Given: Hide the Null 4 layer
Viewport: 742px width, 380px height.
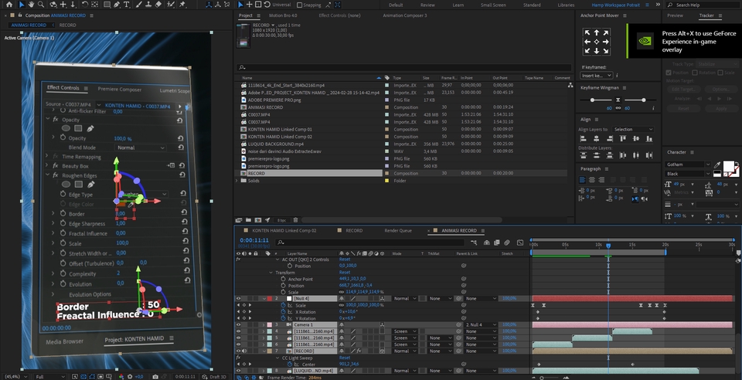Looking at the screenshot, I should point(238,299).
